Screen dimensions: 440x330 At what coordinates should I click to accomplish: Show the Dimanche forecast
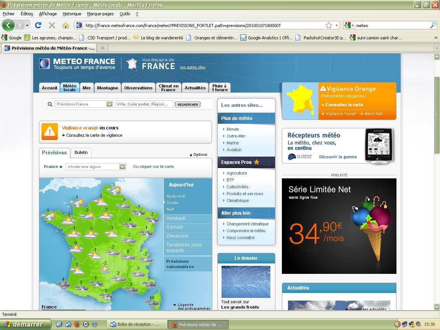[188, 236]
